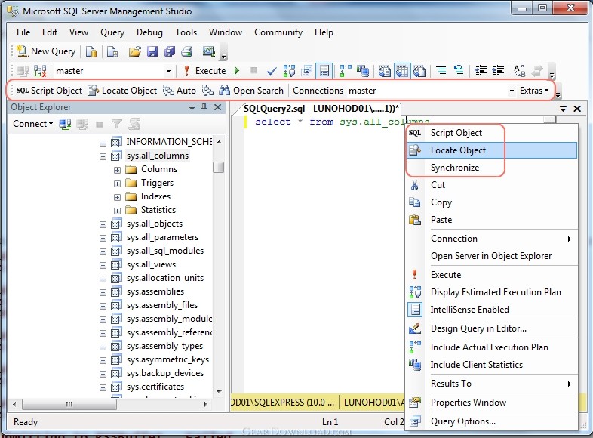593x438 pixels.
Task: Click the Parse blue checkmark icon
Action: point(272,71)
